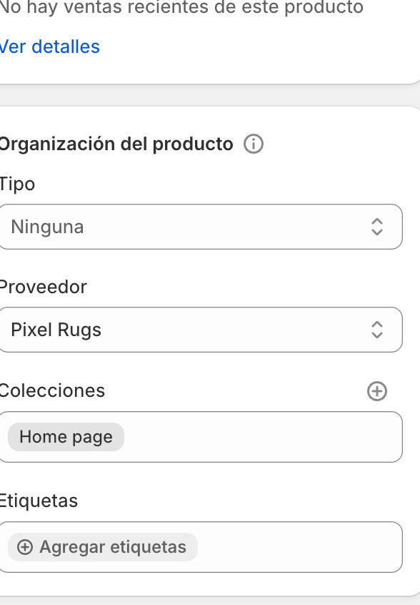Click empty space inside the Colecciones box
The image size is (420, 605).
(262, 437)
